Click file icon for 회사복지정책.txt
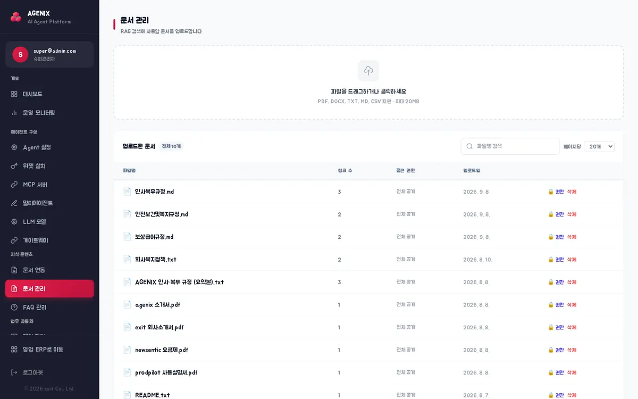The width and height of the screenshot is (638, 399). (127, 259)
